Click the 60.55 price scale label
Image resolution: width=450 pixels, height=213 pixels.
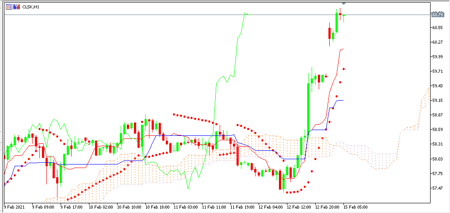point(437,27)
